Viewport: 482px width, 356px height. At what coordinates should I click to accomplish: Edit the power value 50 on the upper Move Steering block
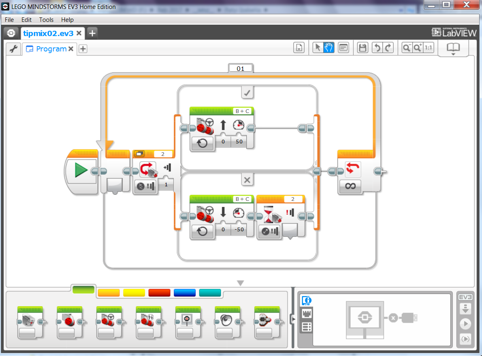coord(239,141)
